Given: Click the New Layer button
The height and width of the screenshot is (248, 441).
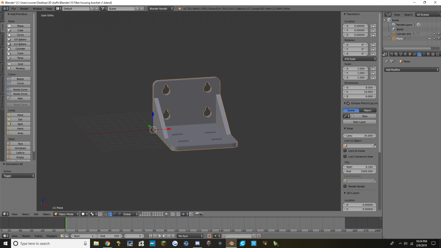Looking at the screenshot, I should [359, 122].
